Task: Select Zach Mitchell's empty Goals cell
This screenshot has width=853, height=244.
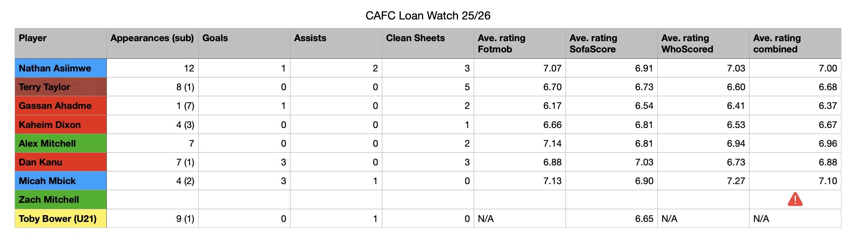Action: tap(244, 199)
